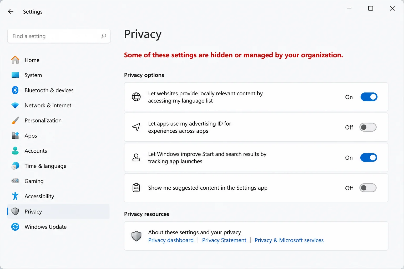Go to Time & language
The height and width of the screenshot is (269, 404).
coord(58,166)
